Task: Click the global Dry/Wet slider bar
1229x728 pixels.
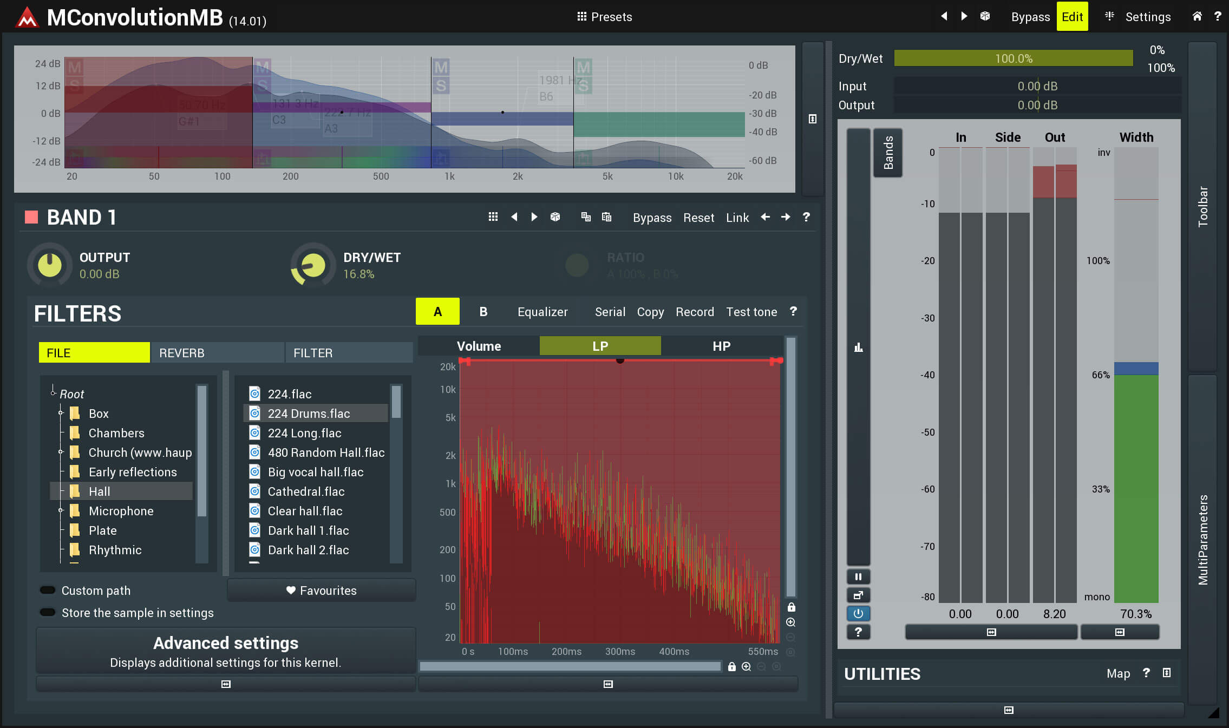Action: click(1013, 58)
